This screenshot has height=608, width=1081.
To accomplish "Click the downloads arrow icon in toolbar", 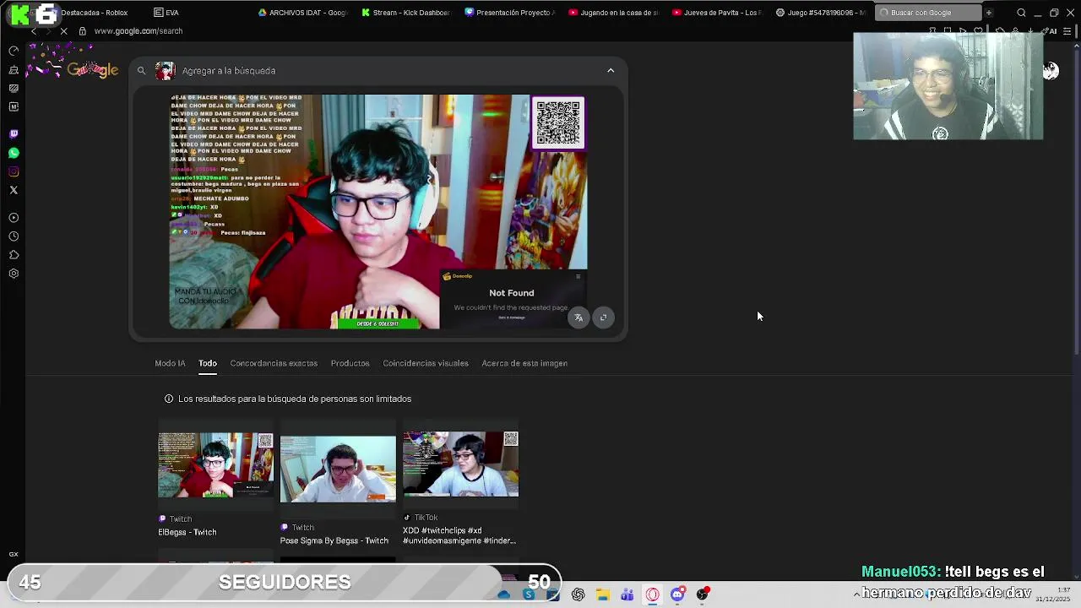I will pyautogui.click(x=1030, y=31).
